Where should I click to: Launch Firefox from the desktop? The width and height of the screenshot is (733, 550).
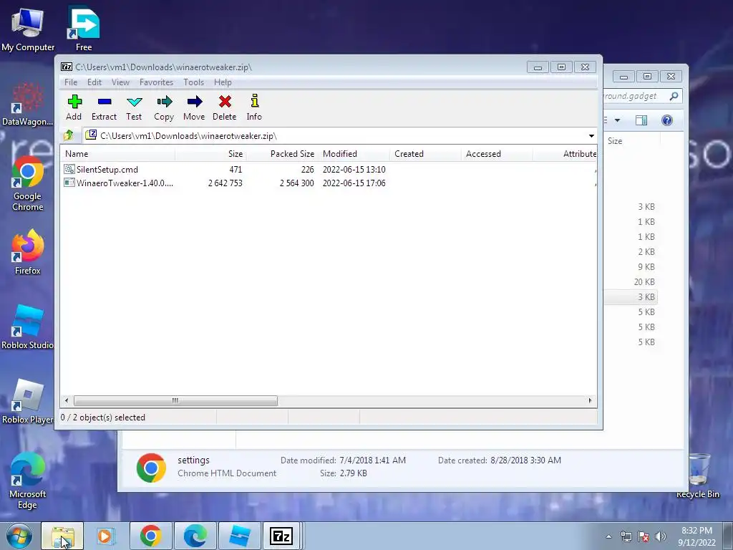coord(28,251)
